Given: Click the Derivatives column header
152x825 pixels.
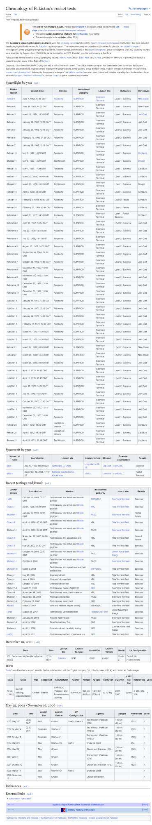Looking at the screenshot, I should tap(143, 90).
